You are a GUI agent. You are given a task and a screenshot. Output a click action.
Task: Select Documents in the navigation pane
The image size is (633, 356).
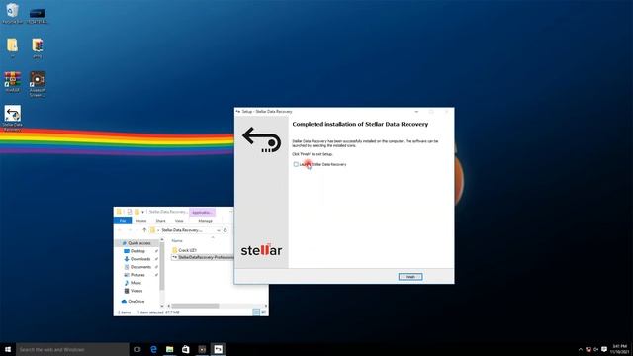[140, 267]
